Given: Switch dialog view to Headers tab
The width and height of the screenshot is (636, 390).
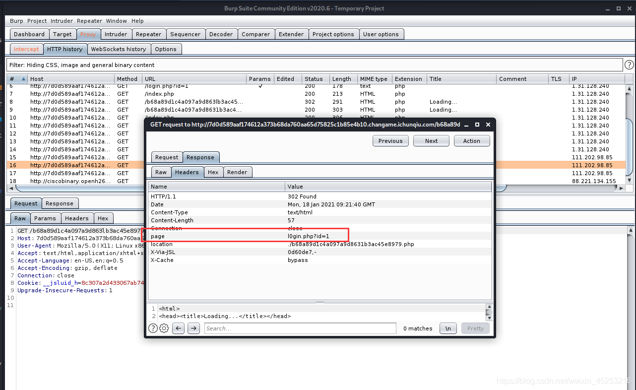Looking at the screenshot, I should click(187, 172).
